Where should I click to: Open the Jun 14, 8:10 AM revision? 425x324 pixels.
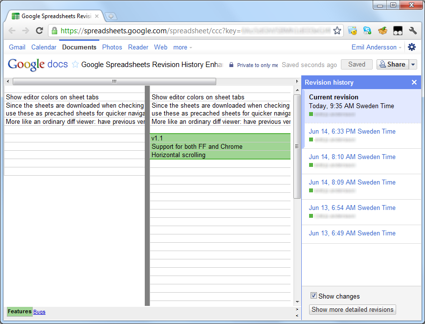point(352,157)
